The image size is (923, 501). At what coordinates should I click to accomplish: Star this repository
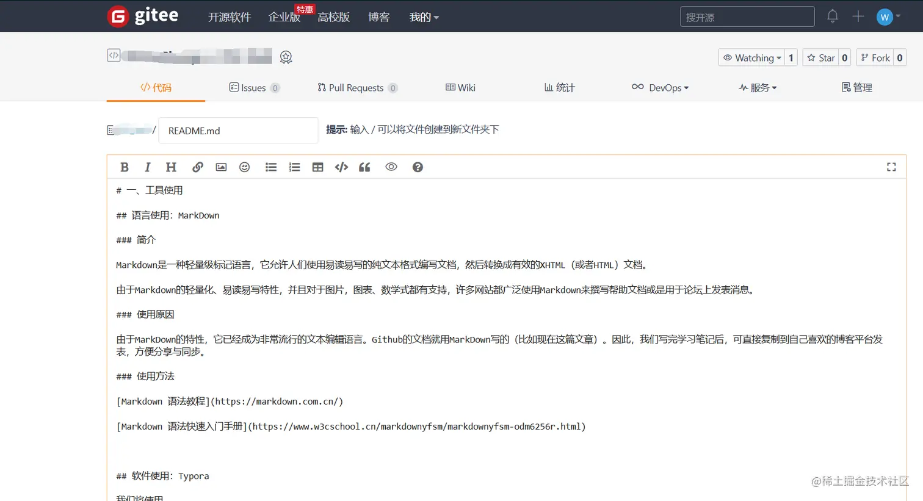821,57
